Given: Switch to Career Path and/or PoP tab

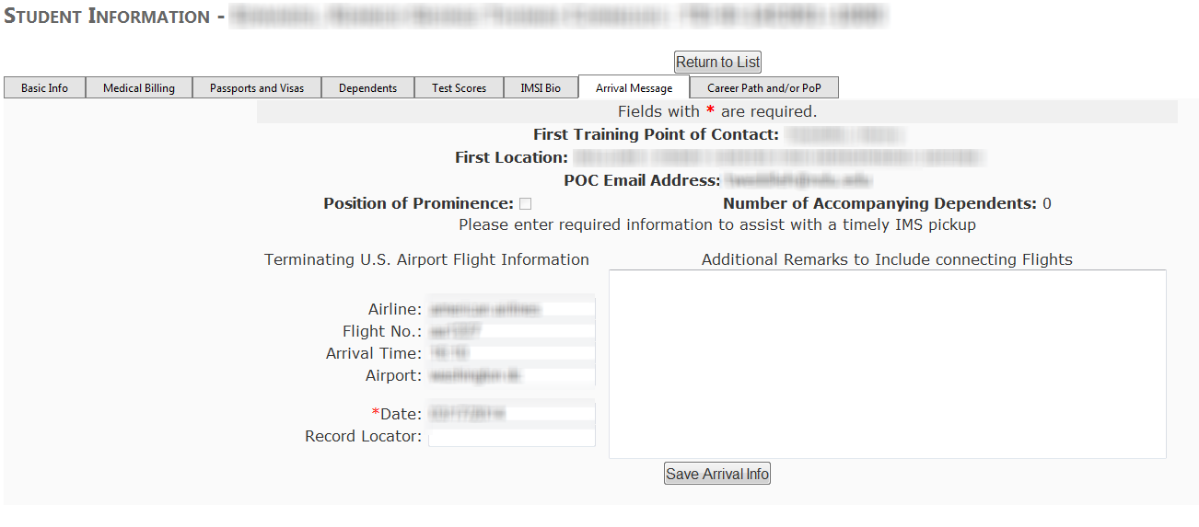Looking at the screenshot, I should [x=764, y=88].
